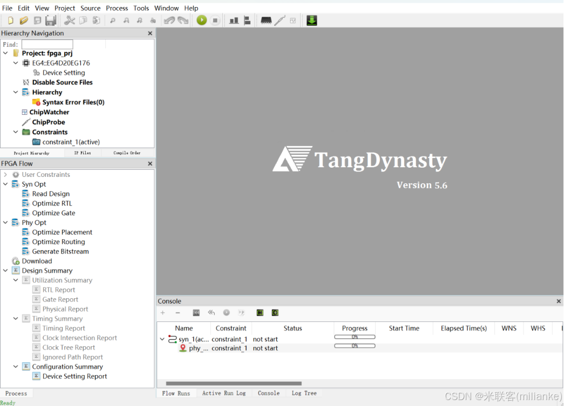Click the bar-chart toolbar icon
564x406 pixels.
tap(234, 20)
